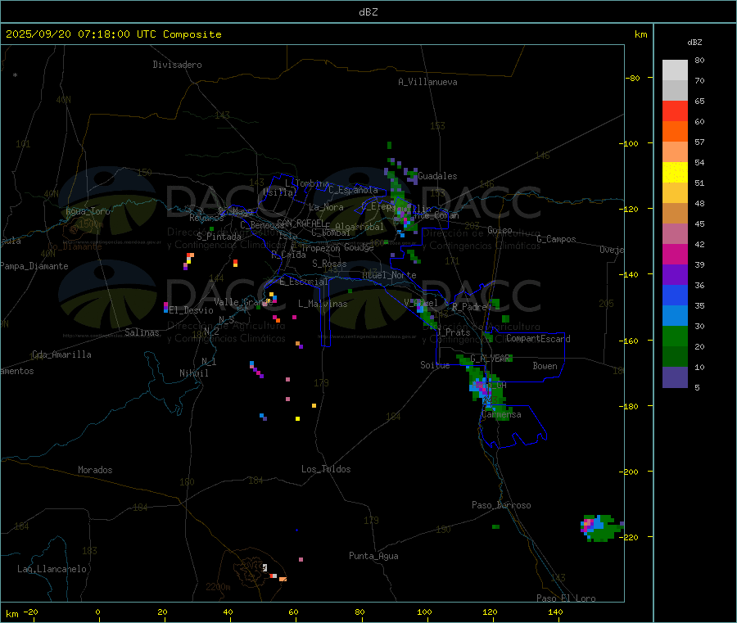Click the CompantEscard label
The height and width of the screenshot is (623, 737).
pos(538,339)
